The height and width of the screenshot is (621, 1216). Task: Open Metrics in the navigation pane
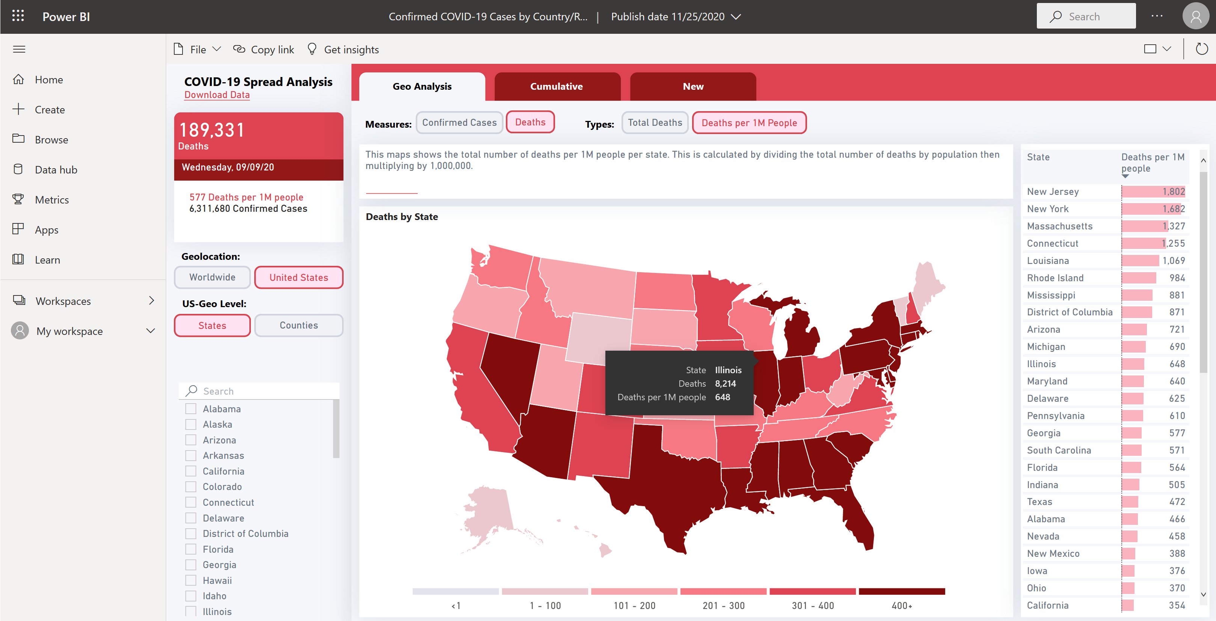click(52, 200)
